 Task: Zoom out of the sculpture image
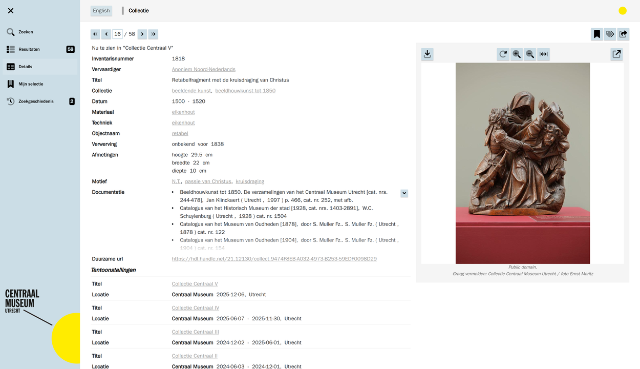click(x=530, y=54)
